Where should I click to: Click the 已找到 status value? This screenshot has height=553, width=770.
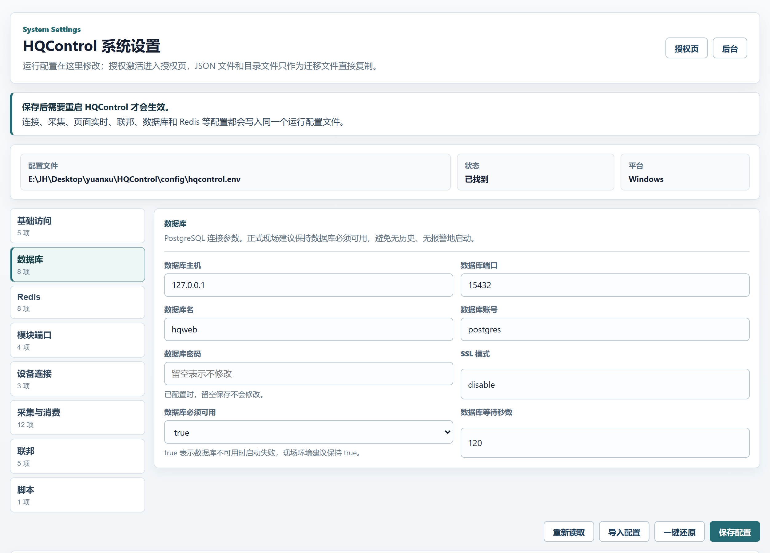(x=476, y=179)
